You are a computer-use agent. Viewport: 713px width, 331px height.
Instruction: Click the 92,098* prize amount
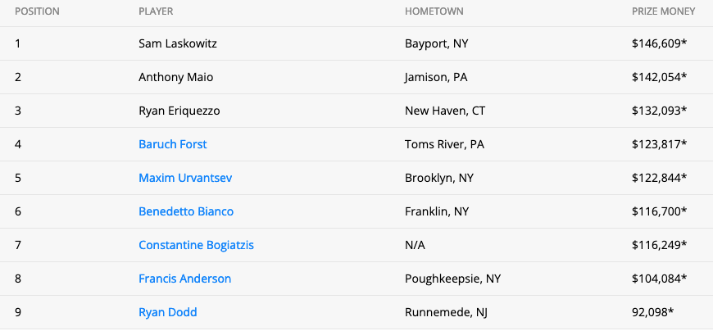tap(652, 312)
